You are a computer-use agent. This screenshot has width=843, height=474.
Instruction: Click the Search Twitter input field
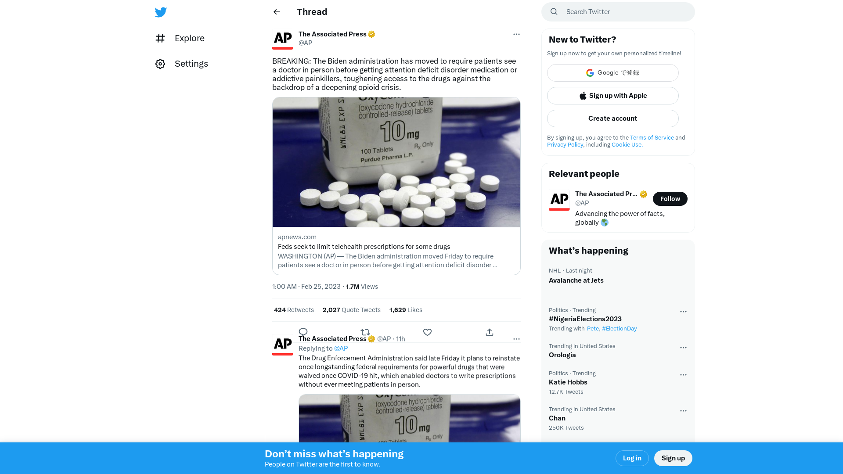coord(618,11)
